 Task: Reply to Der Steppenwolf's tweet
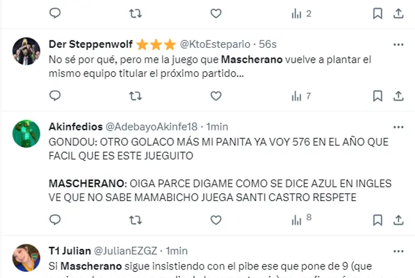click(x=55, y=96)
